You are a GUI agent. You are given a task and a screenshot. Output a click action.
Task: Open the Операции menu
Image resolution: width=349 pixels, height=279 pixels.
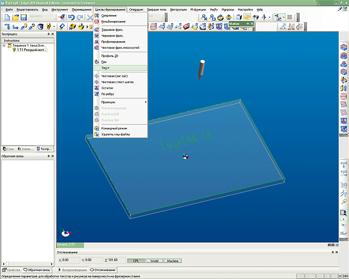pyautogui.click(x=136, y=9)
